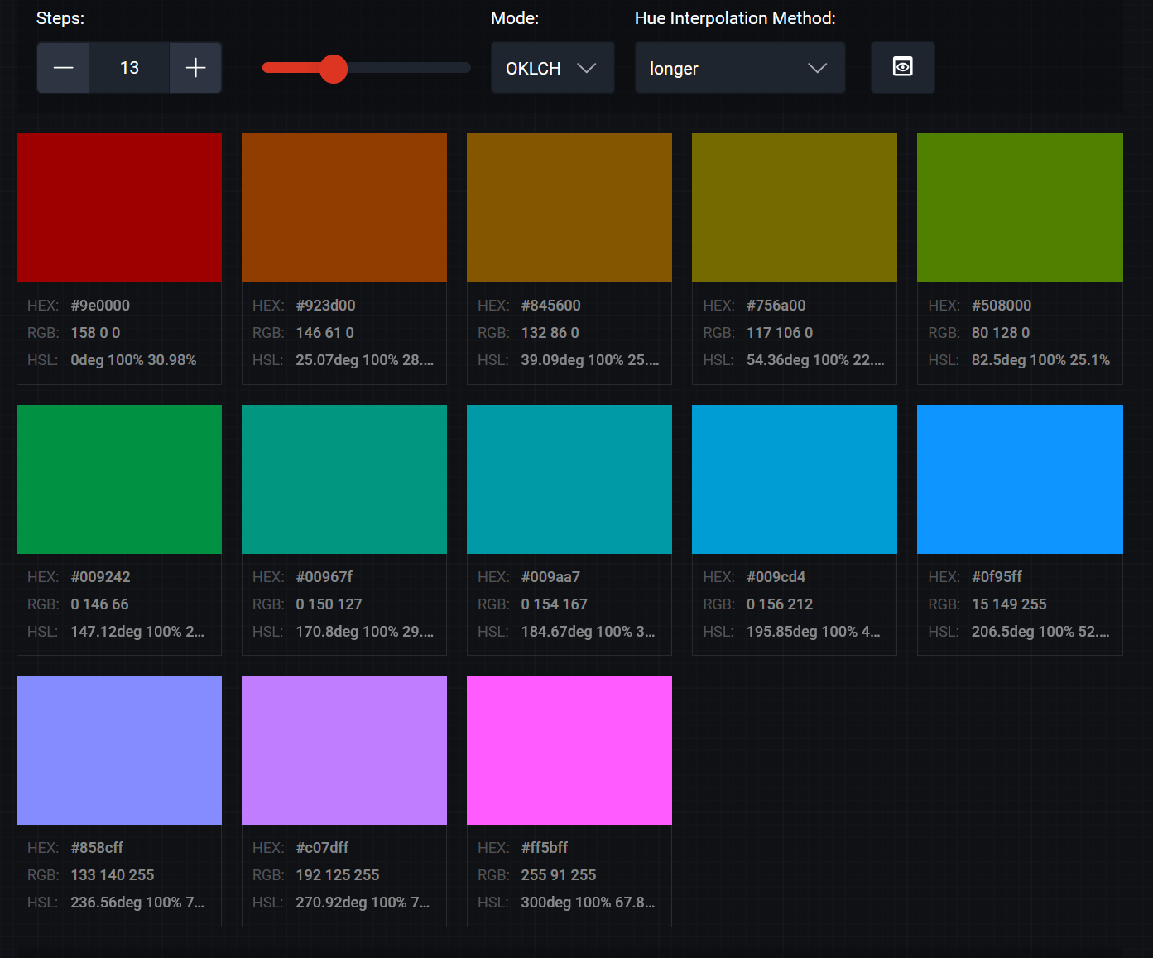Click the HEX text #009aa7

550,577
